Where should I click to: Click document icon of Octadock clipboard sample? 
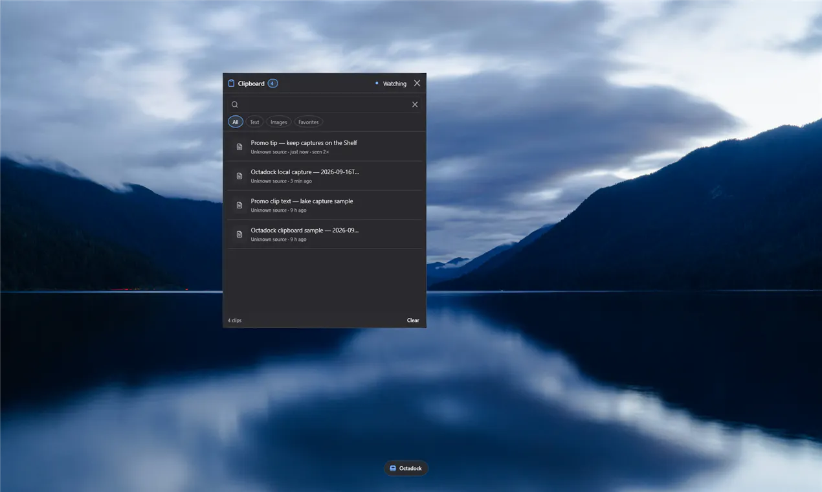point(239,234)
